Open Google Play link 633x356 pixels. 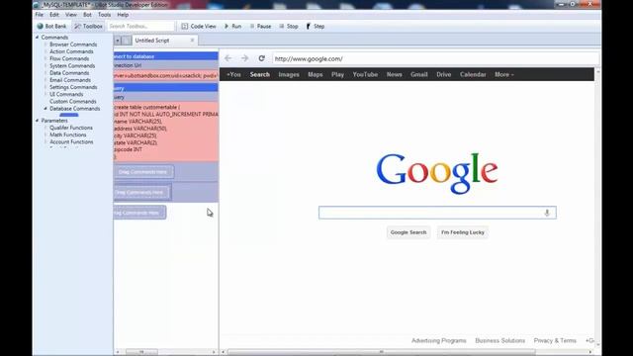[337, 75]
